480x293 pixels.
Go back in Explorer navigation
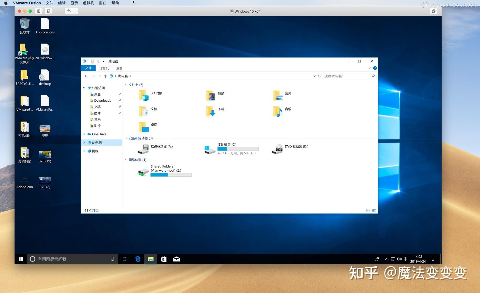click(86, 76)
